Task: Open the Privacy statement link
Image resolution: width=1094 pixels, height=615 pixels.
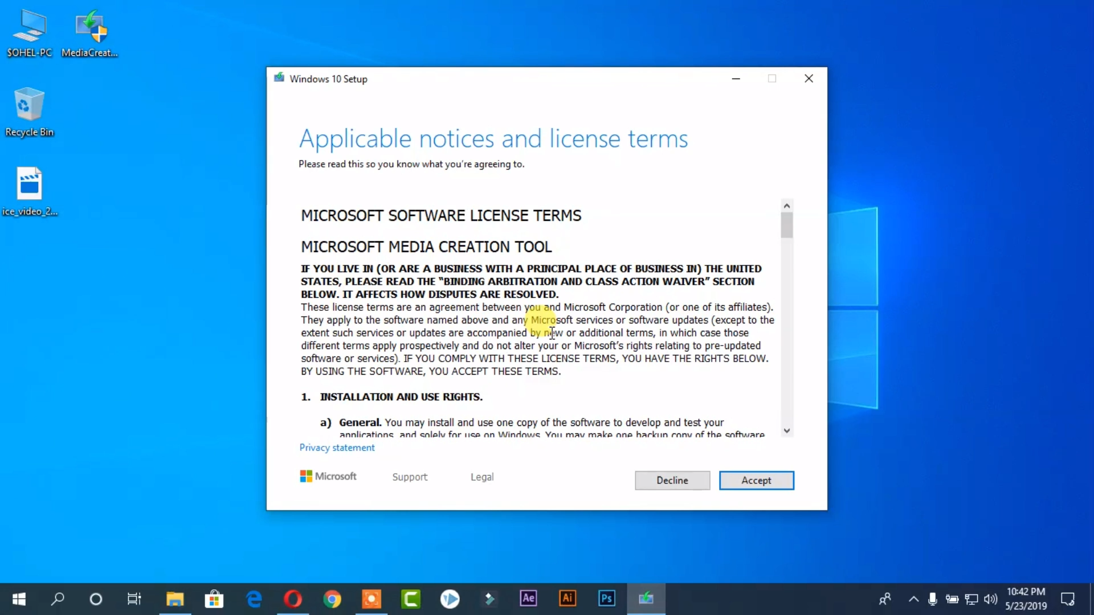Action: click(337, 448)
